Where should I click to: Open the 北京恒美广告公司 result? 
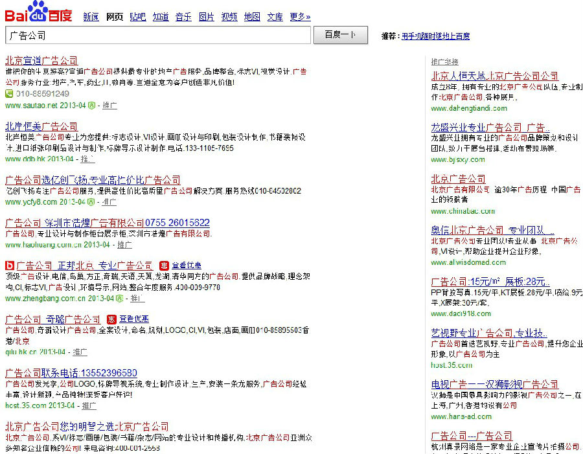[x=41, y=126]
